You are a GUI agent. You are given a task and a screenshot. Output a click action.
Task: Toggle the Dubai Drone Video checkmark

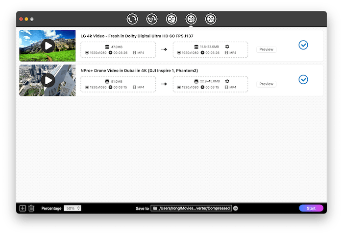[303, 79]
